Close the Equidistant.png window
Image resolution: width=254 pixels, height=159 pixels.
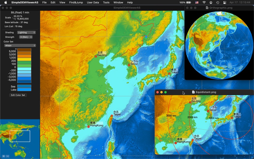pos(157,92)
